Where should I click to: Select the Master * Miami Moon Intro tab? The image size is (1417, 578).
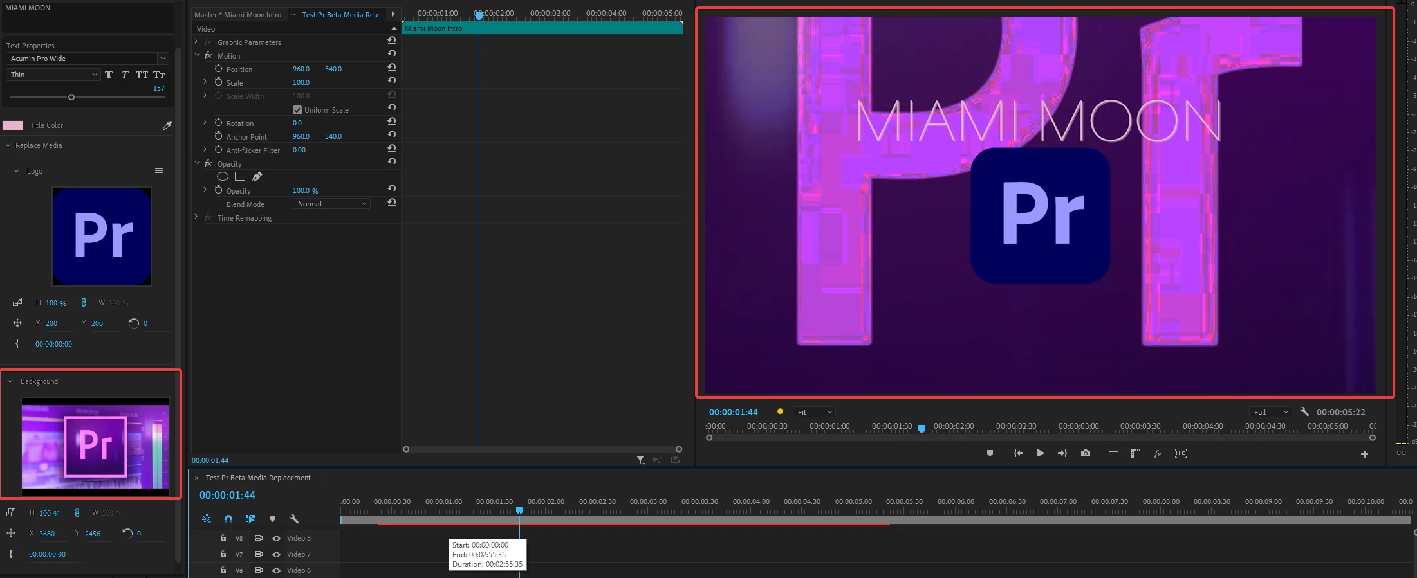tap(237, 15)
